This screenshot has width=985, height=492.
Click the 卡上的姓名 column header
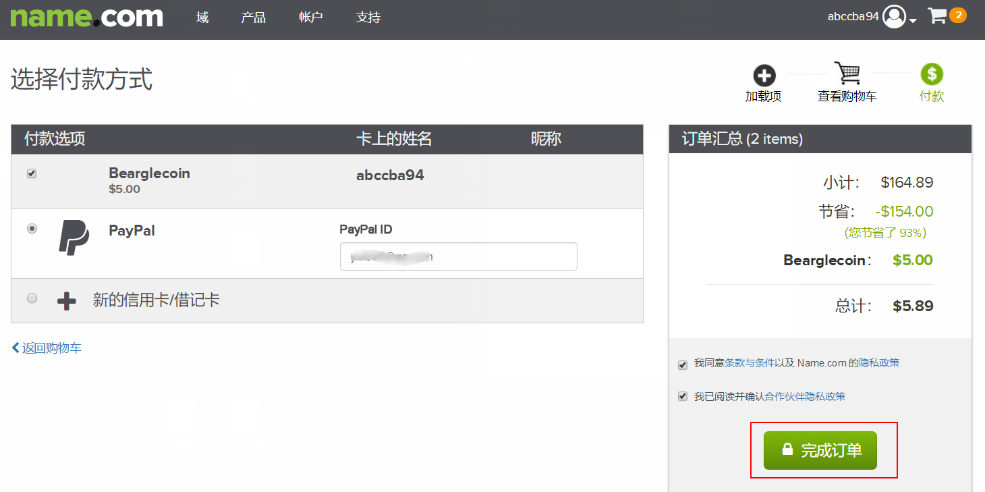394,139
